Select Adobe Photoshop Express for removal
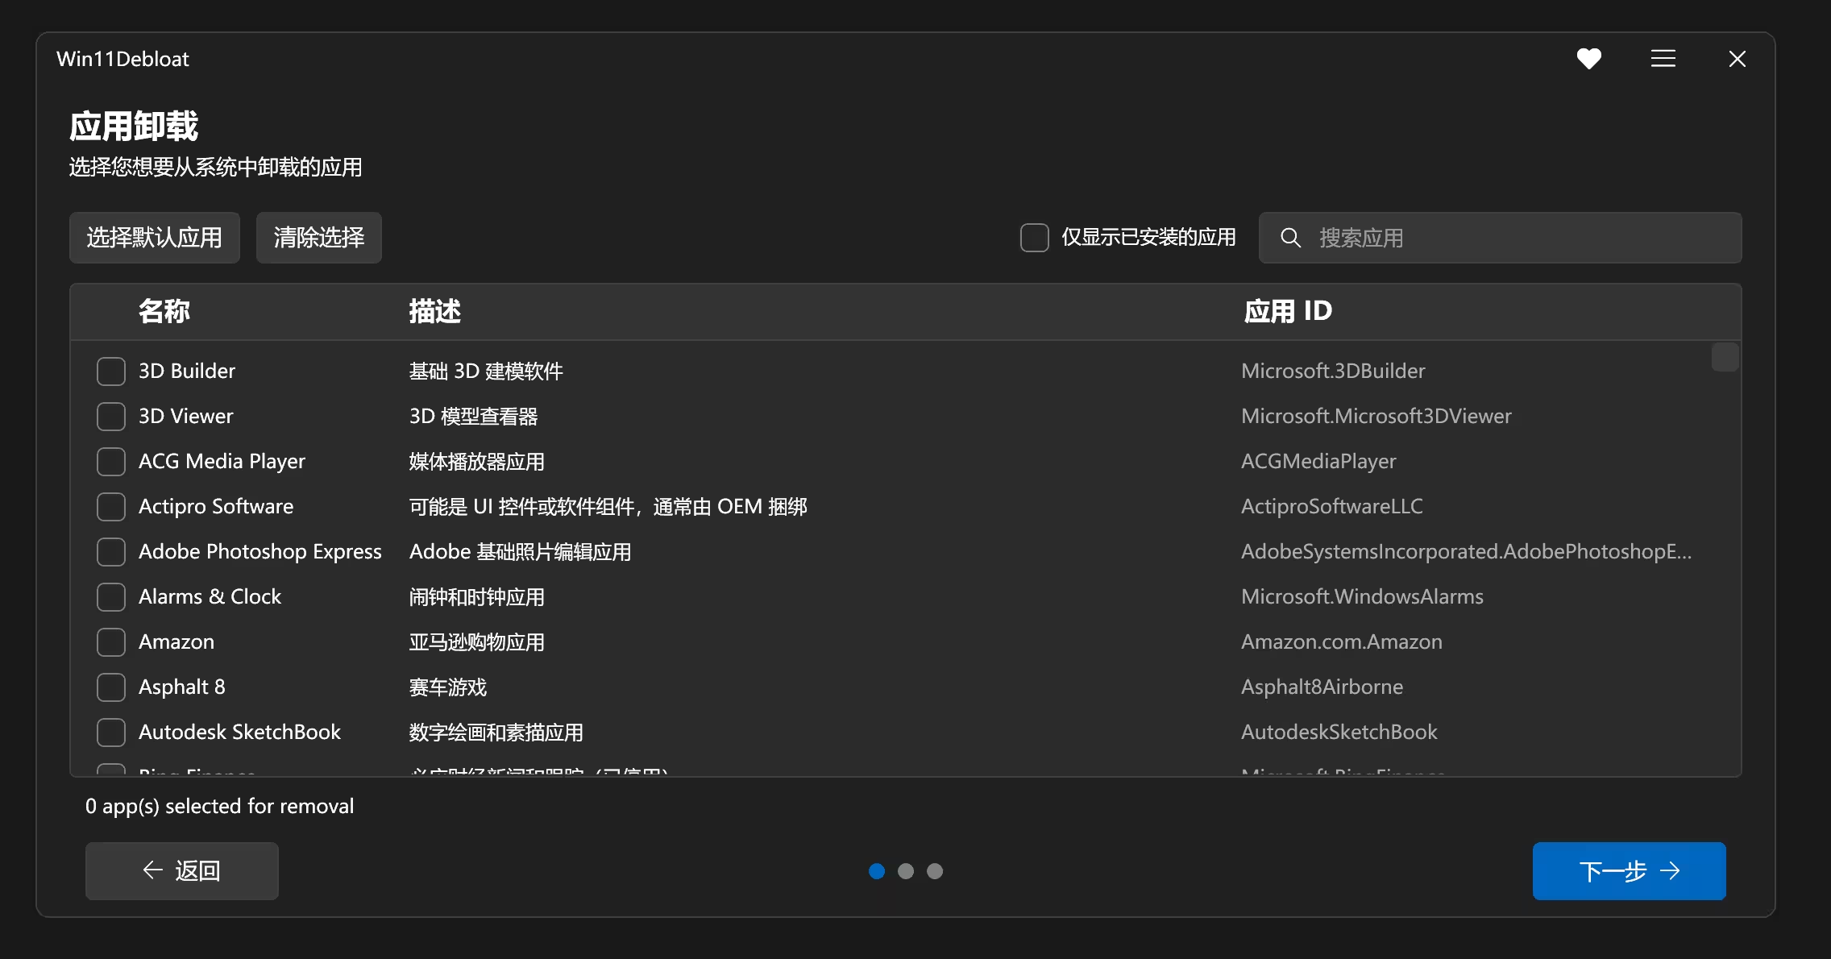The image size is (1831, 959). 110,551
